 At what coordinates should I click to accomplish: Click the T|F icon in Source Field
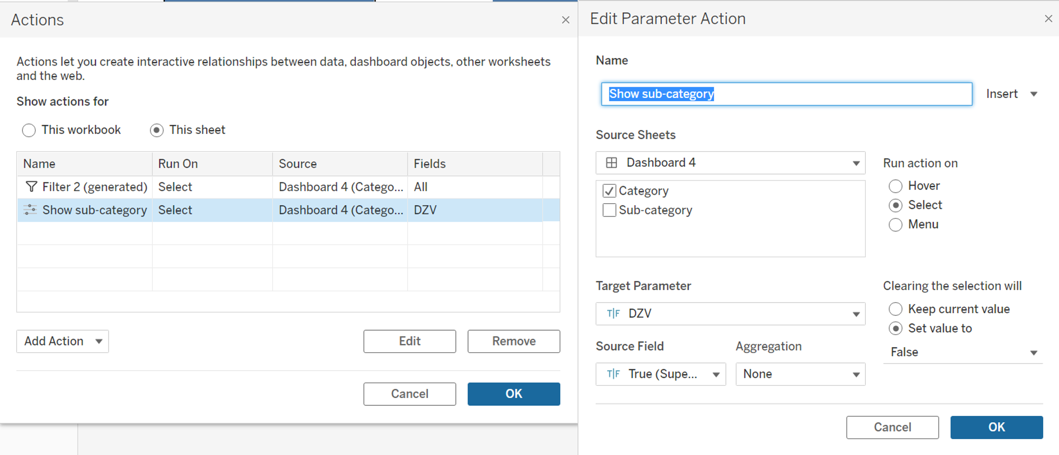click(613, 374)
